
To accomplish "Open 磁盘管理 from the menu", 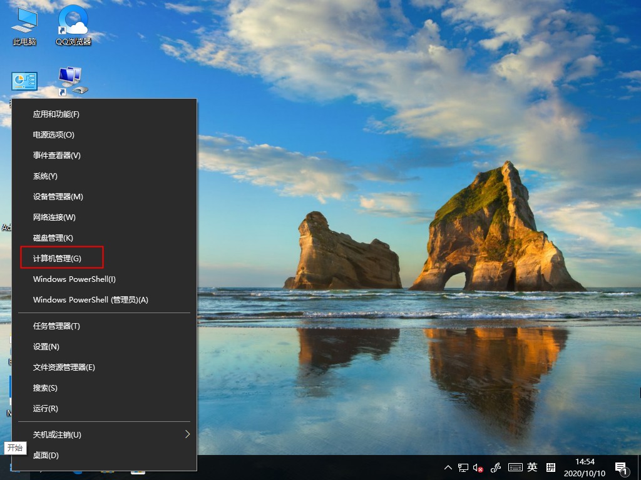I will [53, 237].
